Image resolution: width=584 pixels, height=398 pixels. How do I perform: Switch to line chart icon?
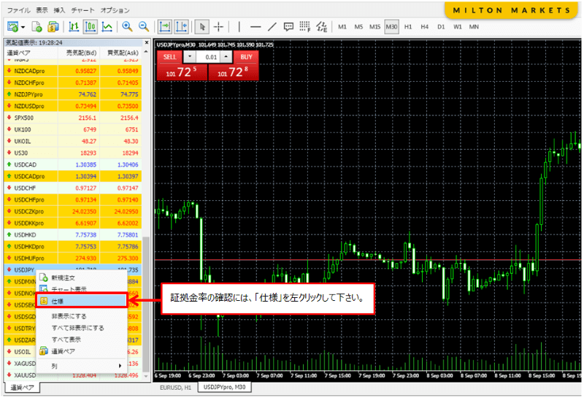[x=107, y=27]
